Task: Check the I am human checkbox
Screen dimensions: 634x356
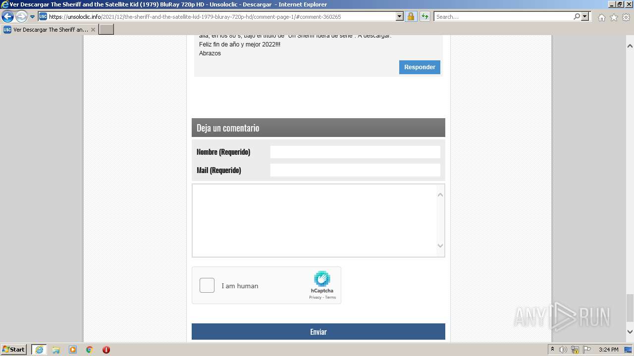Action: point(207,285)
